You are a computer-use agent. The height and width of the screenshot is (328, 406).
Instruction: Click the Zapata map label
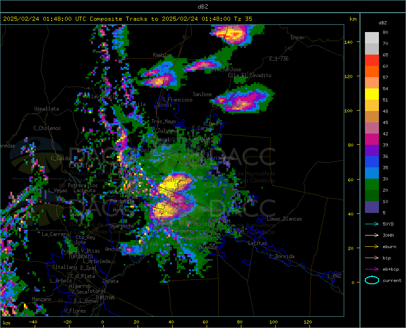[111, 281]
